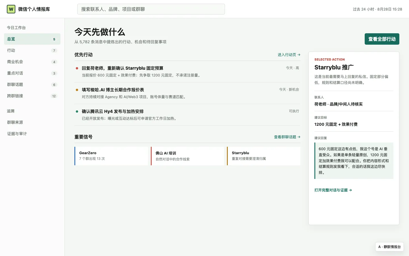The width and height of the screenshot is (409, 256).
Task: Select the 填写梭哈.AI 博主长期合作报价表 action
Action: (x=187, y=93)
